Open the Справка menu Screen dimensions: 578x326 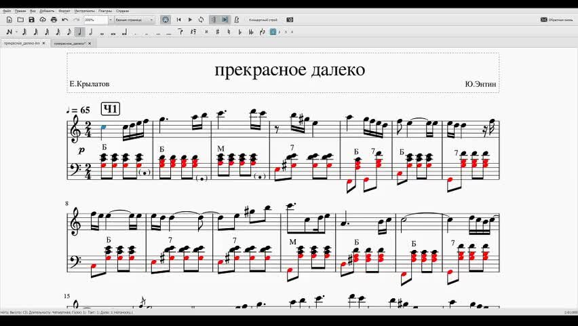point(122,11)
